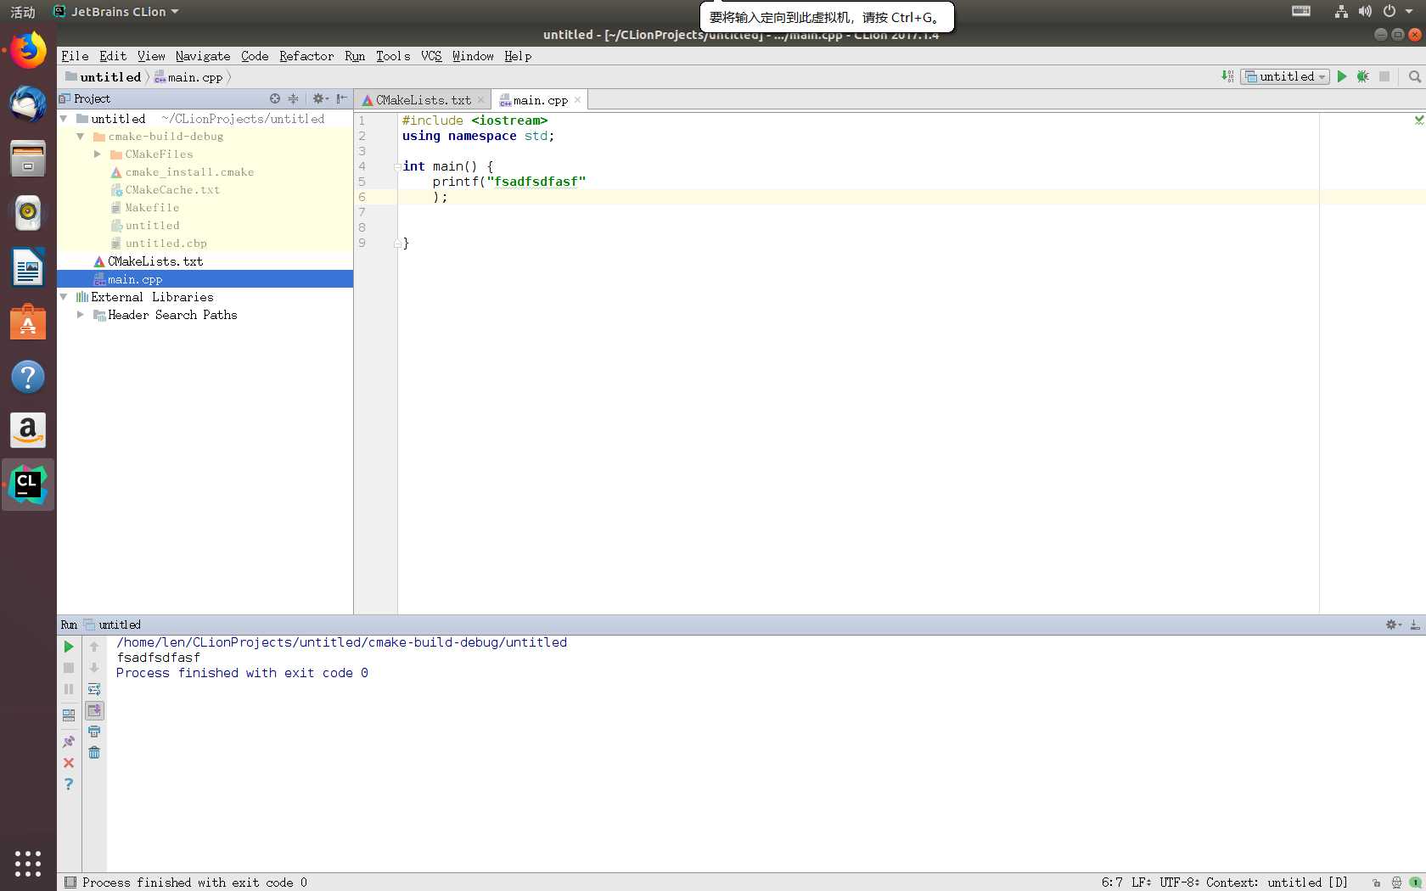Image resolution: width=1426 pixels, height=891 pixels.
Task: Click the Stop square in top toolbar
Action: point(1384,76)
